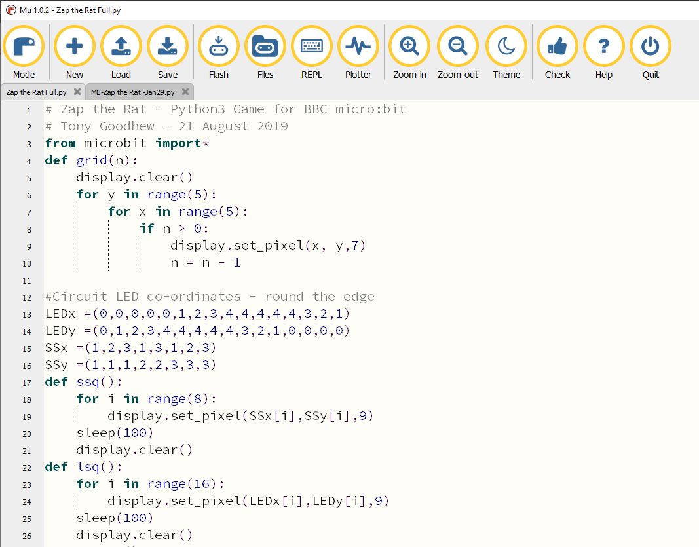Launch the Plotter view

pos(358,47)
